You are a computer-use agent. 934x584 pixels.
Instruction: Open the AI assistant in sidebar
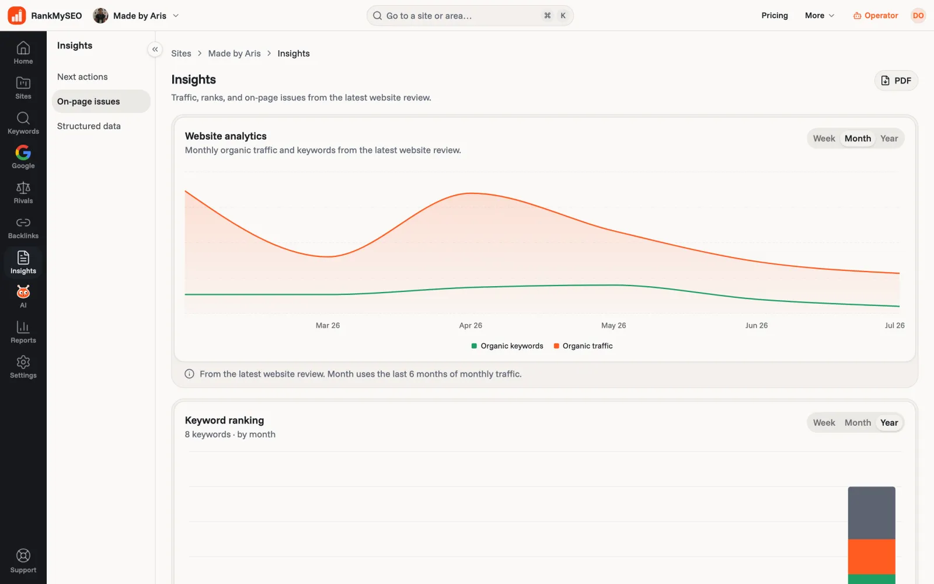point(23,297)
